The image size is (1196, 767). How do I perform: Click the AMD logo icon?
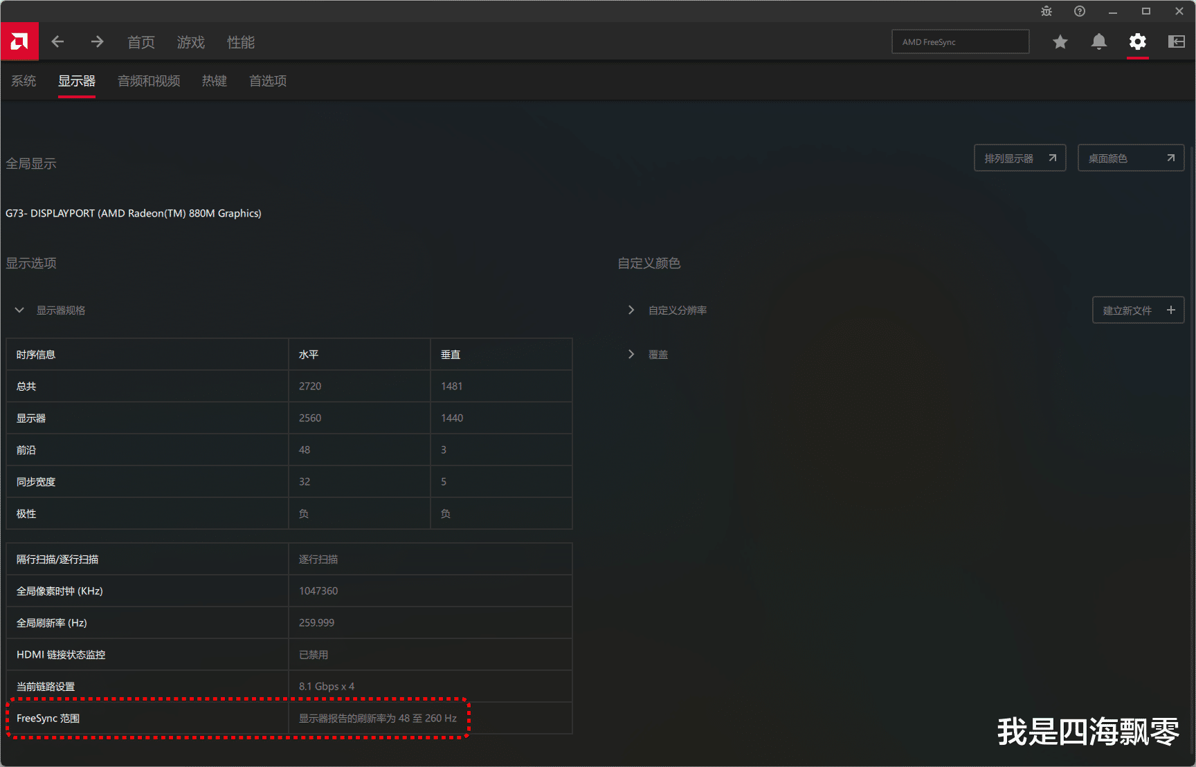[19, 41]
